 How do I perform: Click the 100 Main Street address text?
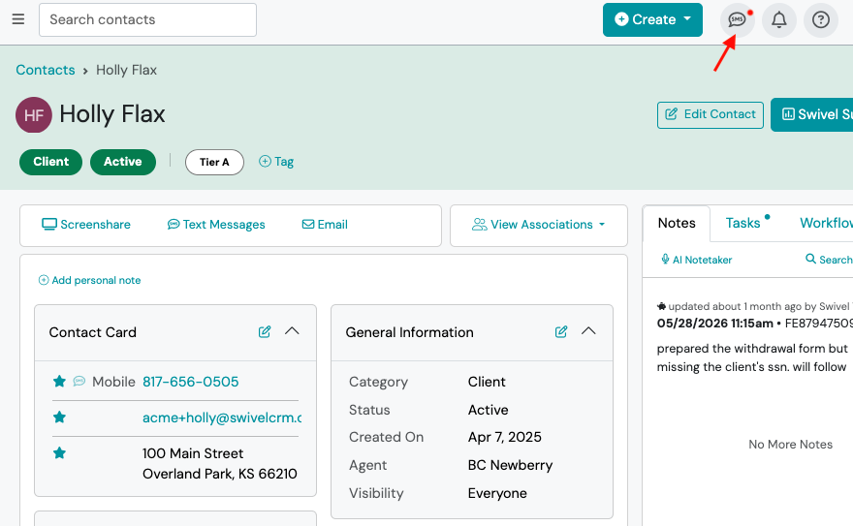pos(220,463)
